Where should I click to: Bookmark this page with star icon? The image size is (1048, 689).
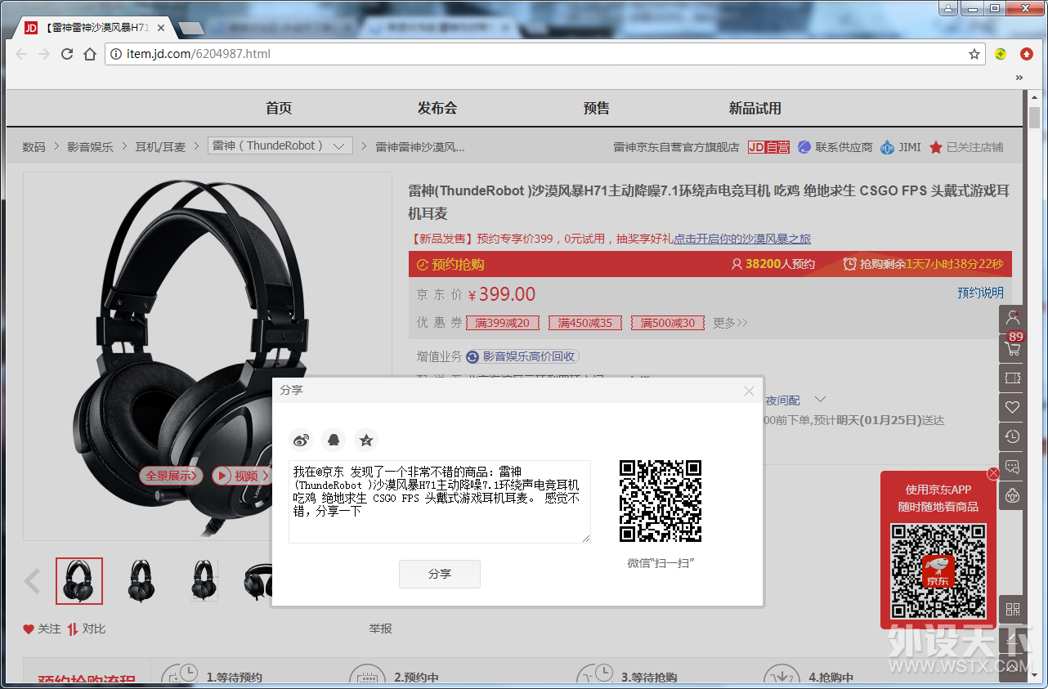(x=974, y=54)
